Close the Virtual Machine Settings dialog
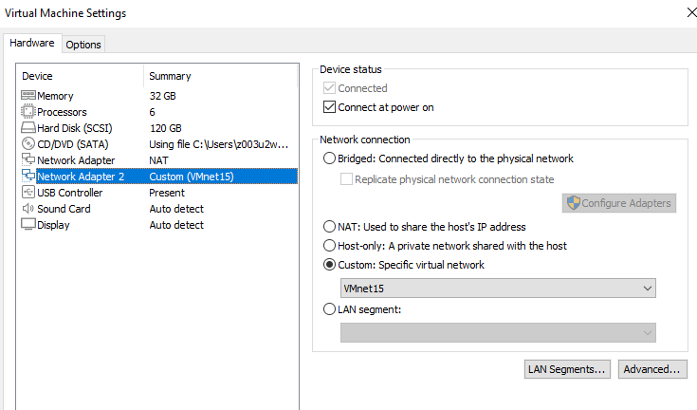 (688, 12)
